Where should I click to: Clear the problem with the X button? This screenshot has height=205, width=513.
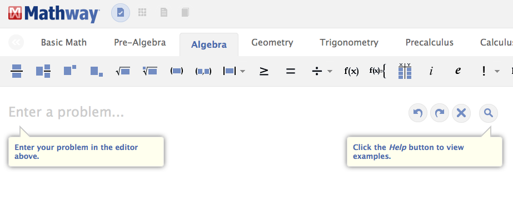click(x=461, y=113)
